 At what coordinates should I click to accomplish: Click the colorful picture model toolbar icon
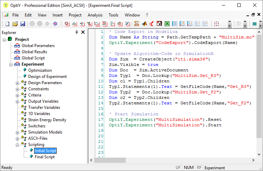tap(136, 24)
